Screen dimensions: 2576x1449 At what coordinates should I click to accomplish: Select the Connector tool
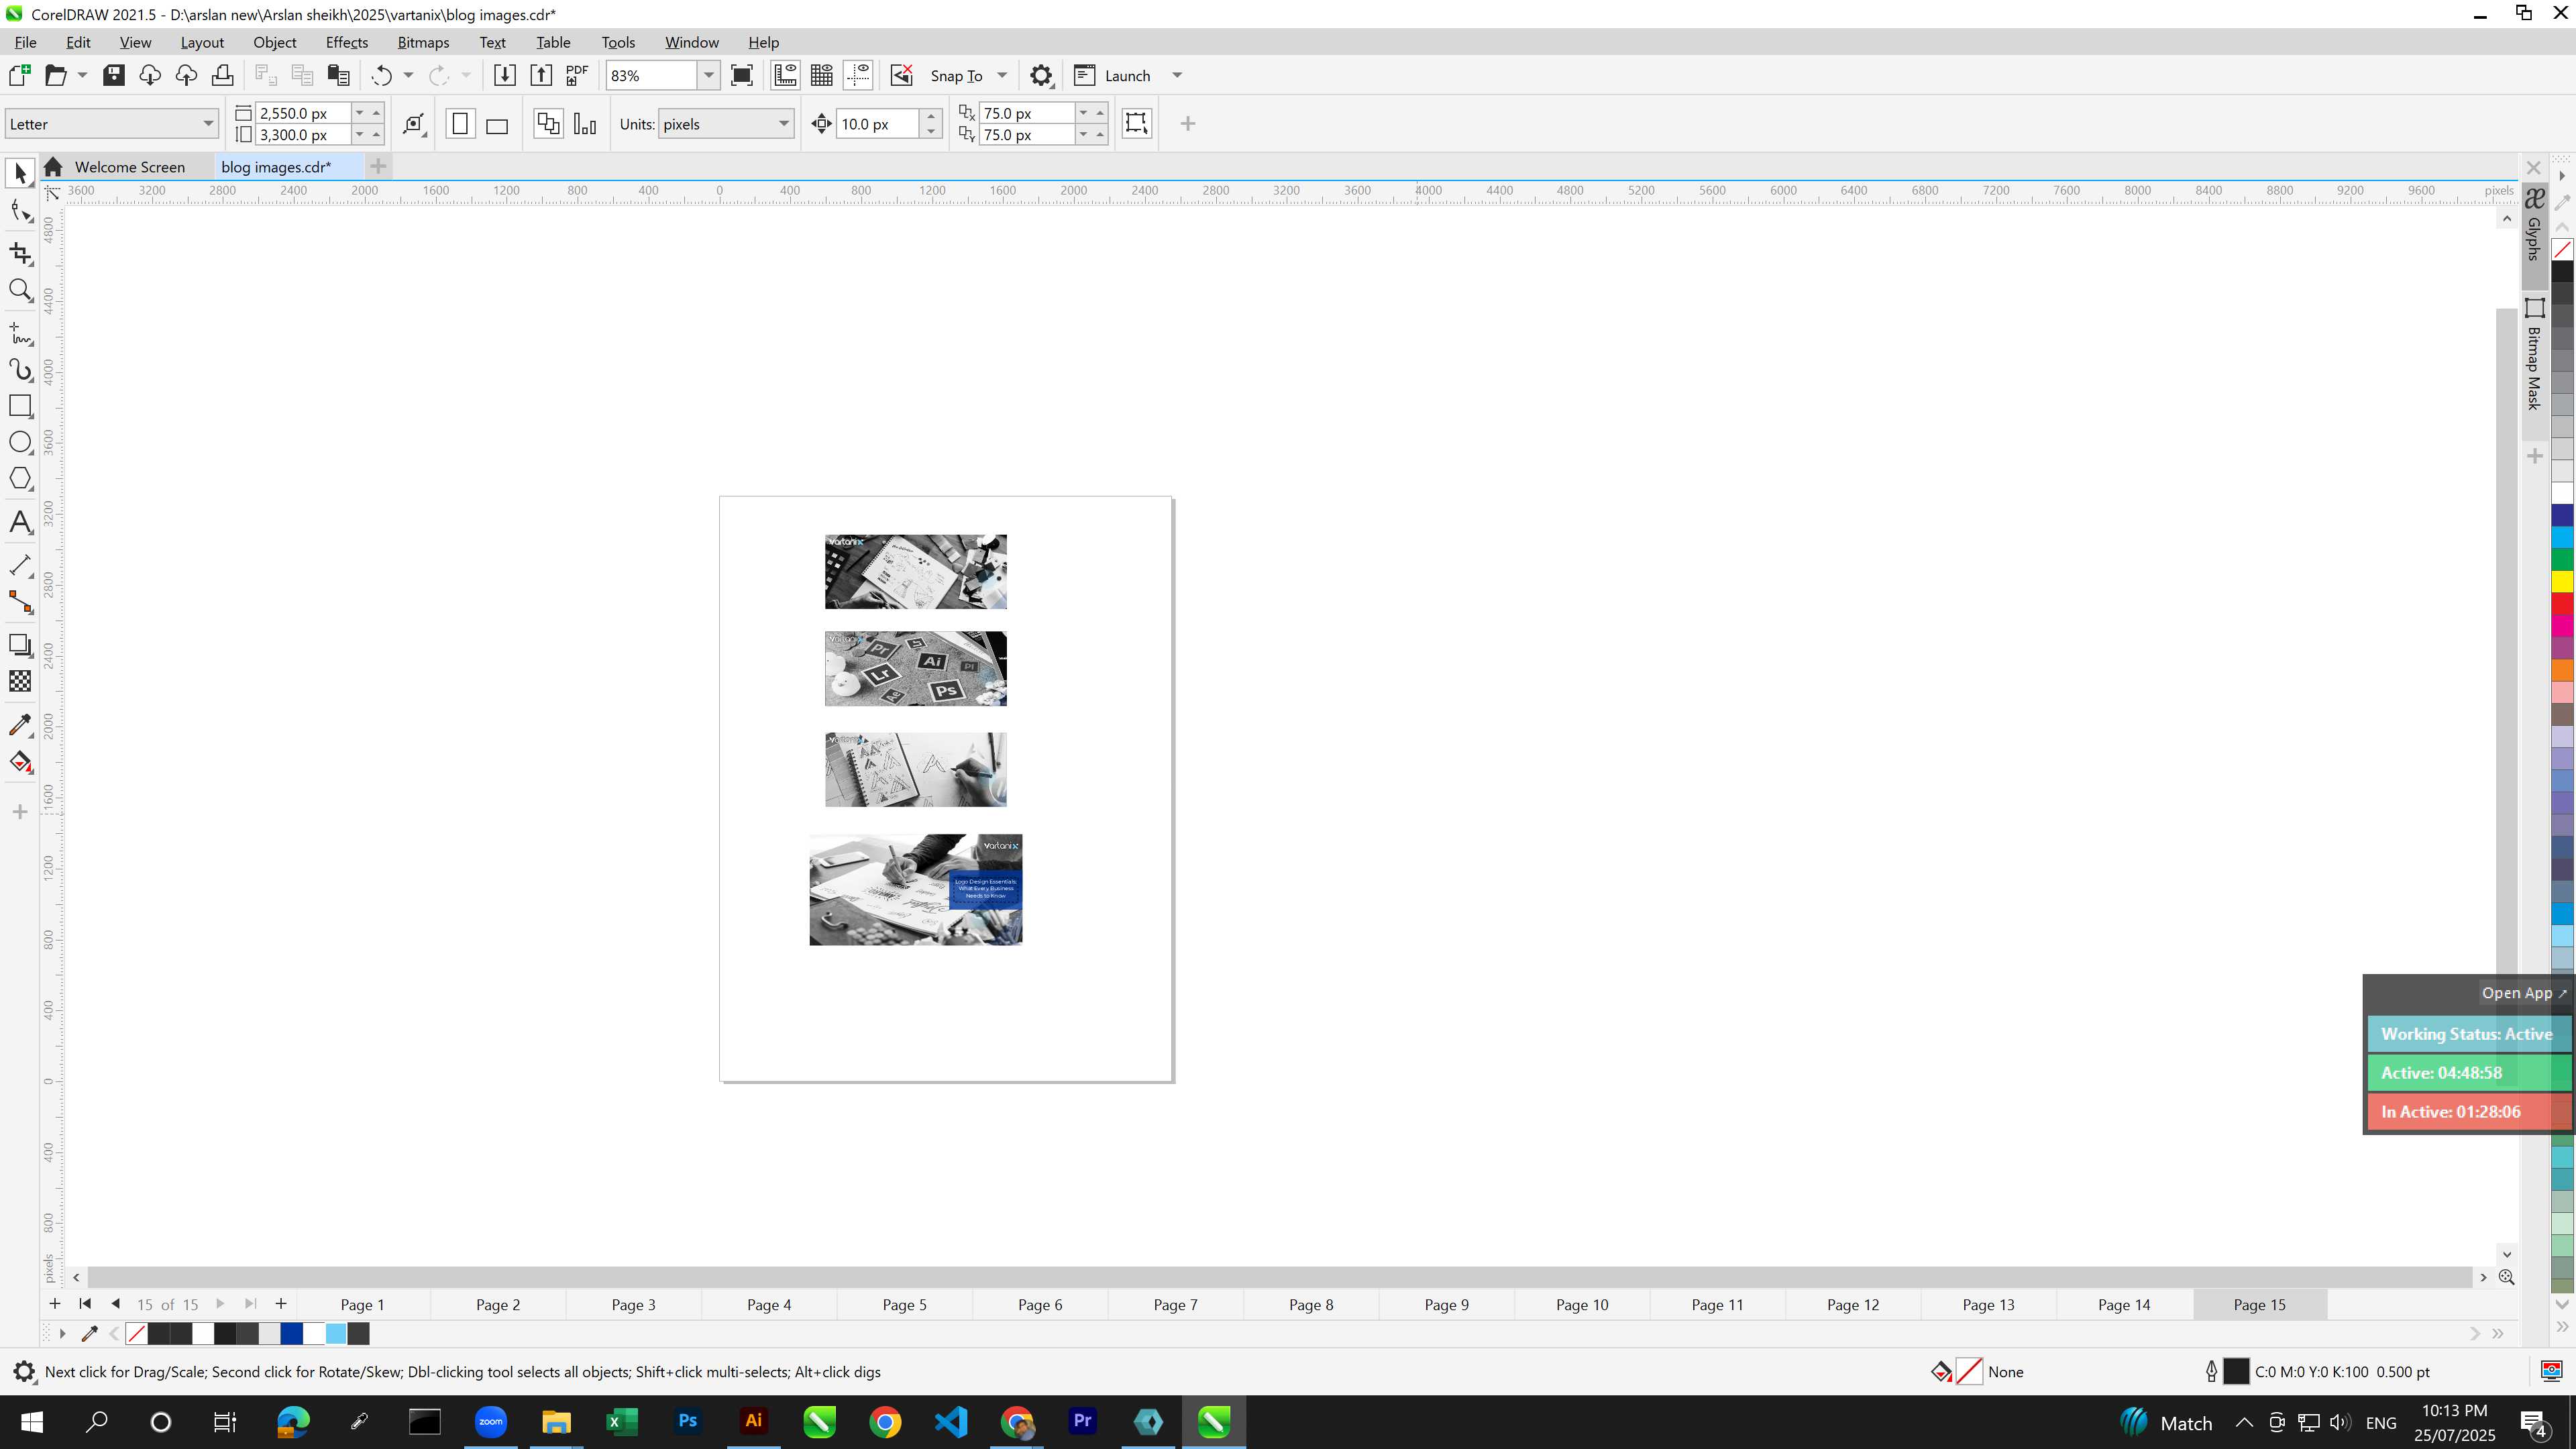[20, 602]
